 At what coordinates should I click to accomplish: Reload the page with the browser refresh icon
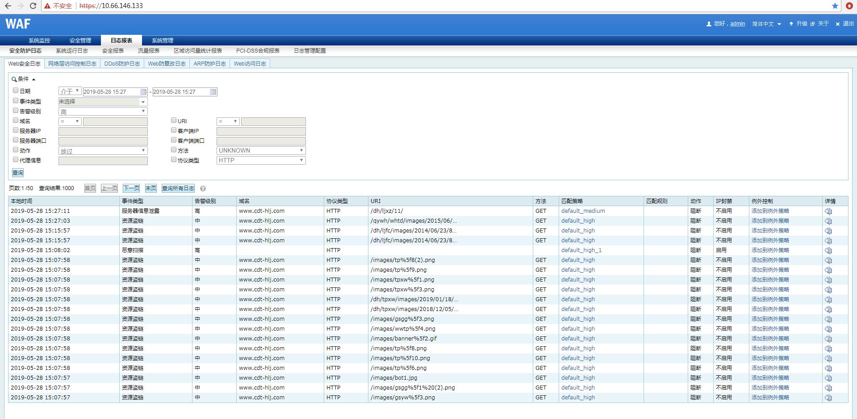coord(33,6)
